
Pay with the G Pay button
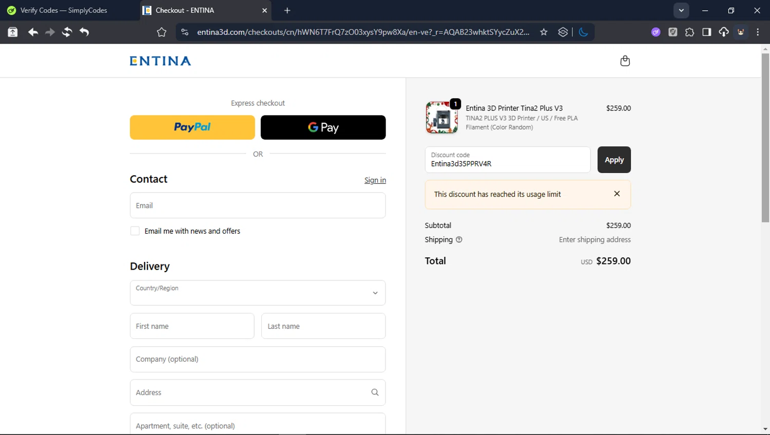click(x=323, y=127)
